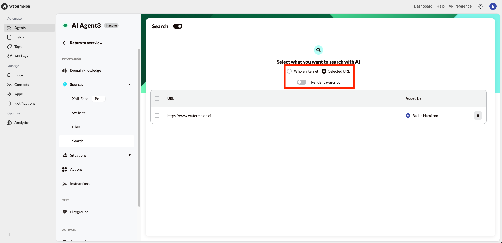The height and width of the screenshot is (243, 502).
Task: Open the Baillie Hamilton profile avatar
Action: point(408,115)
